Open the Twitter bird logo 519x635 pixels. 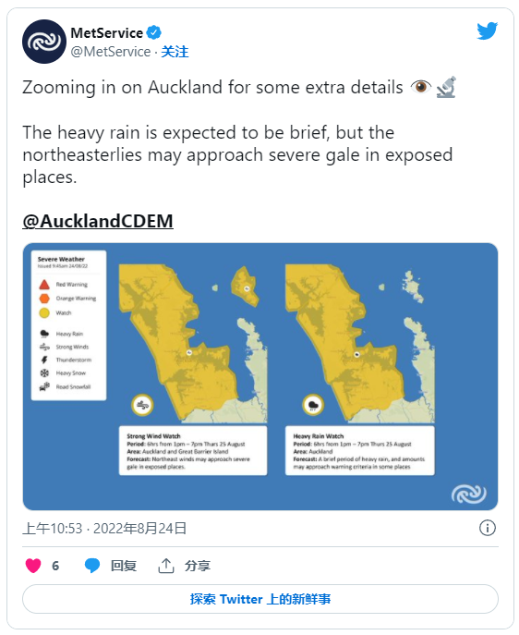coord(487,31)
